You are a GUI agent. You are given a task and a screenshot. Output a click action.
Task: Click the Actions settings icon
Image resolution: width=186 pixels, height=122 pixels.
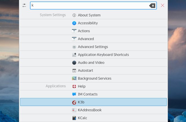pos(74,31)
